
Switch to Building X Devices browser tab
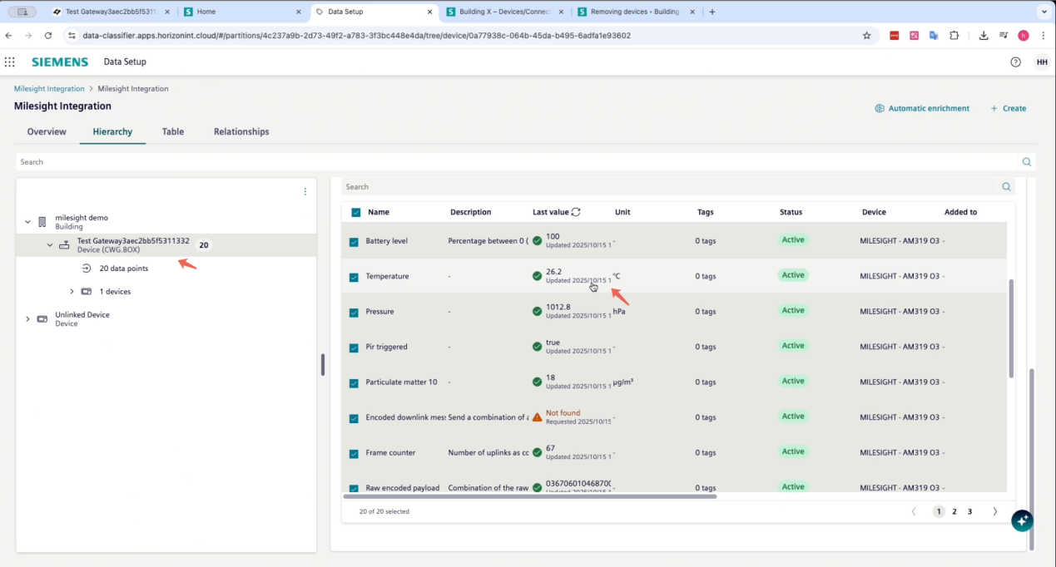tap(503, 12)
